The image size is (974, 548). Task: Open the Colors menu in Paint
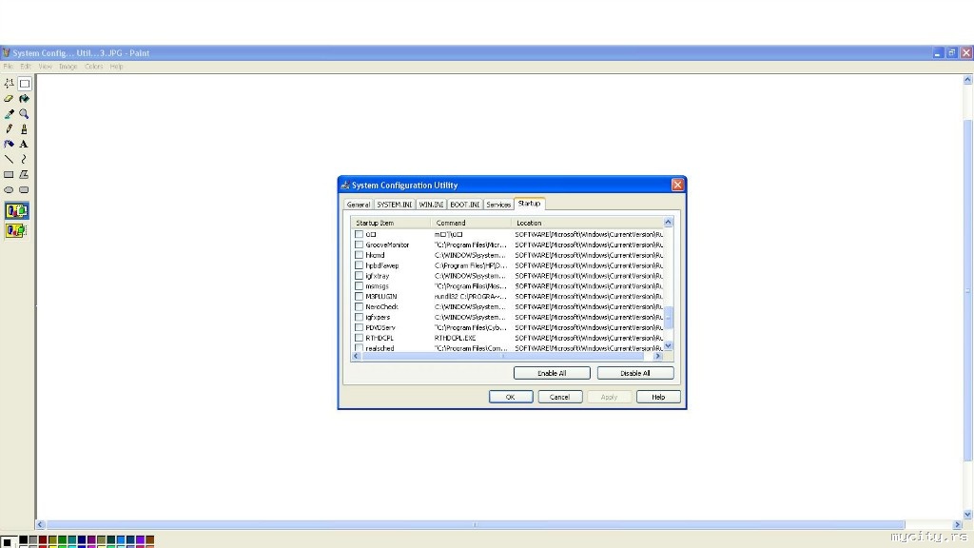(x=94, y=67)
